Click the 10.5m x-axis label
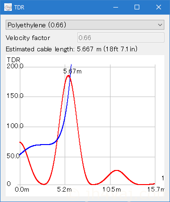 (111, 189)
